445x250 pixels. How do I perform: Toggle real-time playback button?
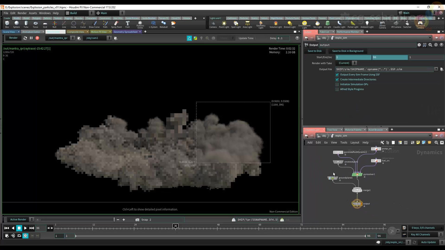[x=25, y=236]
